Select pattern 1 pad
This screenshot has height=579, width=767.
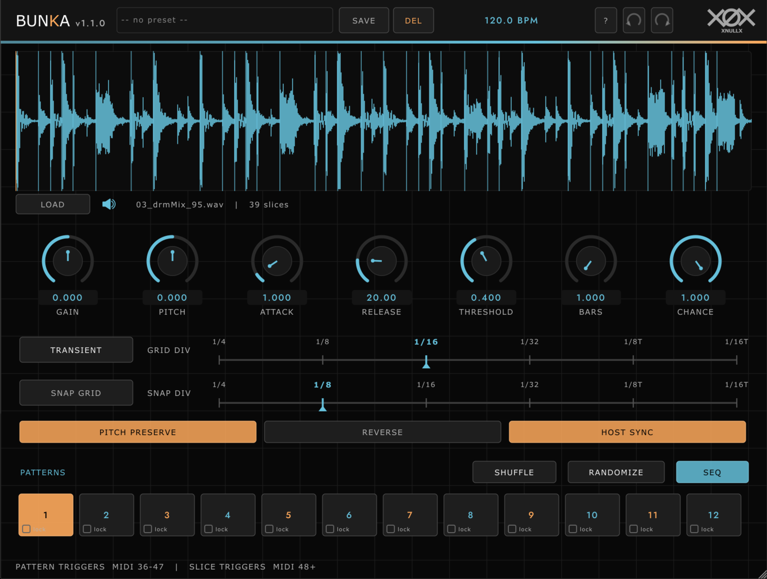[46, 515]
